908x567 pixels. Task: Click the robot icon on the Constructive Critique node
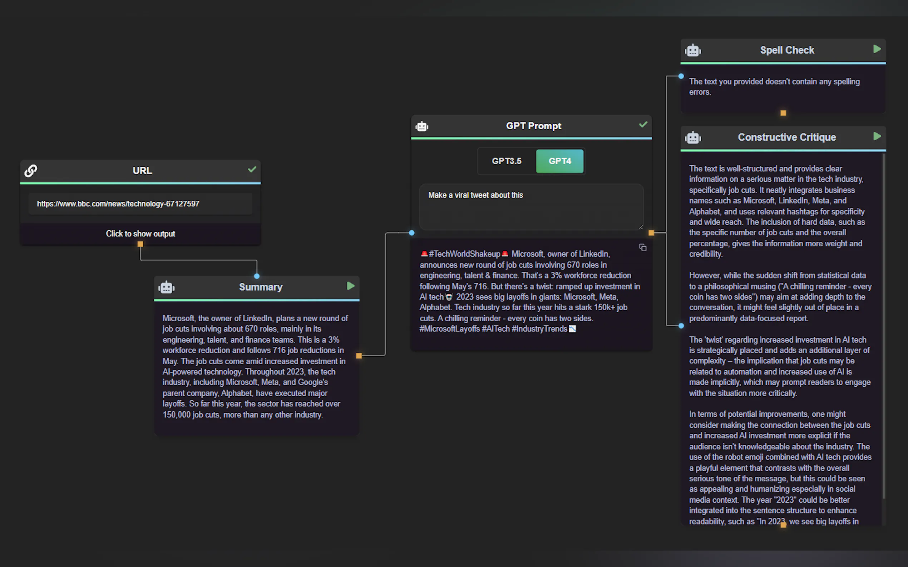point(693,137)
